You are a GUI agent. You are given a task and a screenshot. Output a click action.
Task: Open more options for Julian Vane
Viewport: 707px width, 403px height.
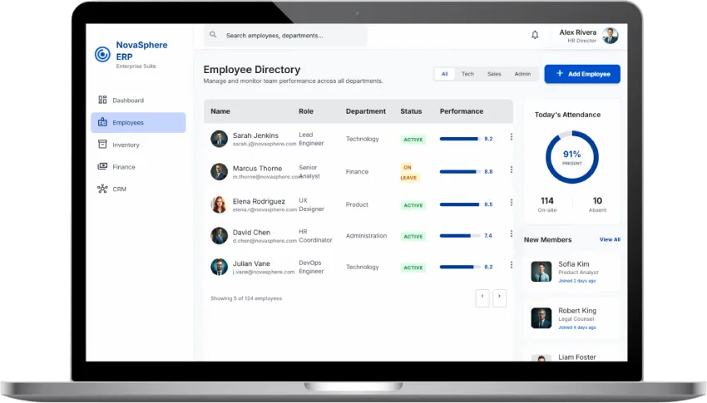tap(512, 265)
